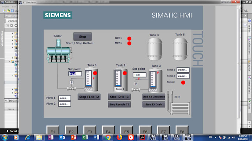Click the F4 function key button
This screenshot has width=252, height=141.
click(108, 130)
